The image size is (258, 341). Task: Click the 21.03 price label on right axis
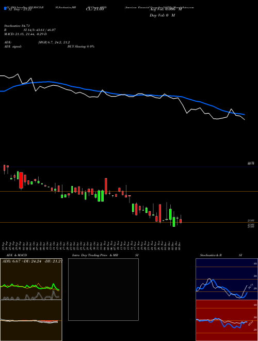(251, 221)
